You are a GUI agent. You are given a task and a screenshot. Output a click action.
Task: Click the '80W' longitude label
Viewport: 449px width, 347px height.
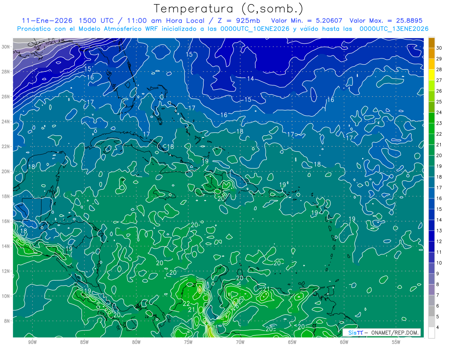[x=136, y=342]
